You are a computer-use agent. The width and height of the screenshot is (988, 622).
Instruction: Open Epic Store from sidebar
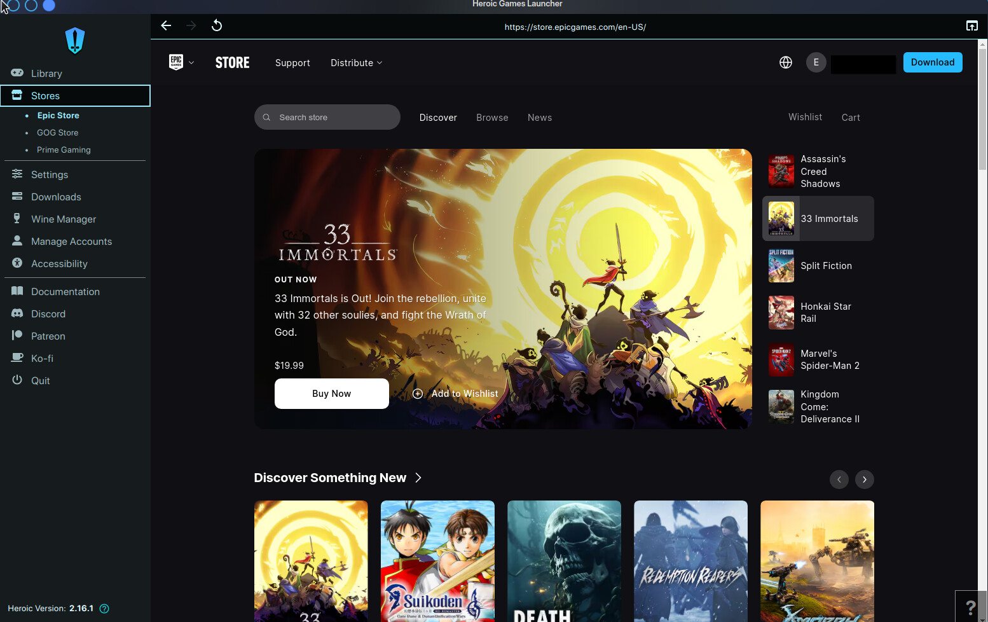point(58,115)
